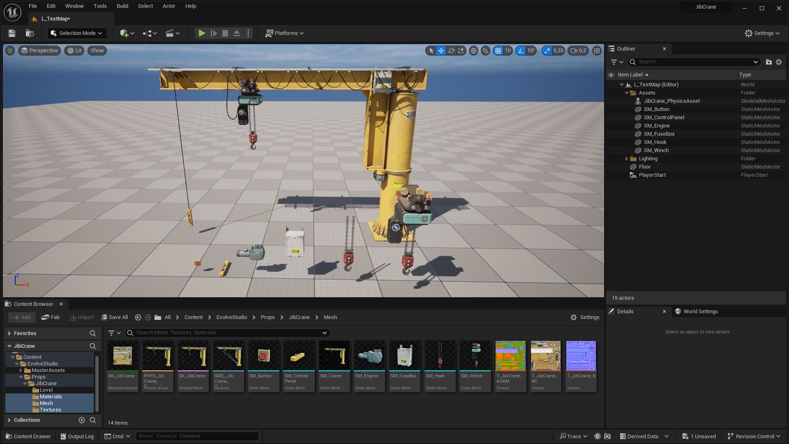Image resolution: width=789 pixels, height=444 pixels.
Task: Activate the Select objects arrow tool
Action: click(x=431, y=51)
